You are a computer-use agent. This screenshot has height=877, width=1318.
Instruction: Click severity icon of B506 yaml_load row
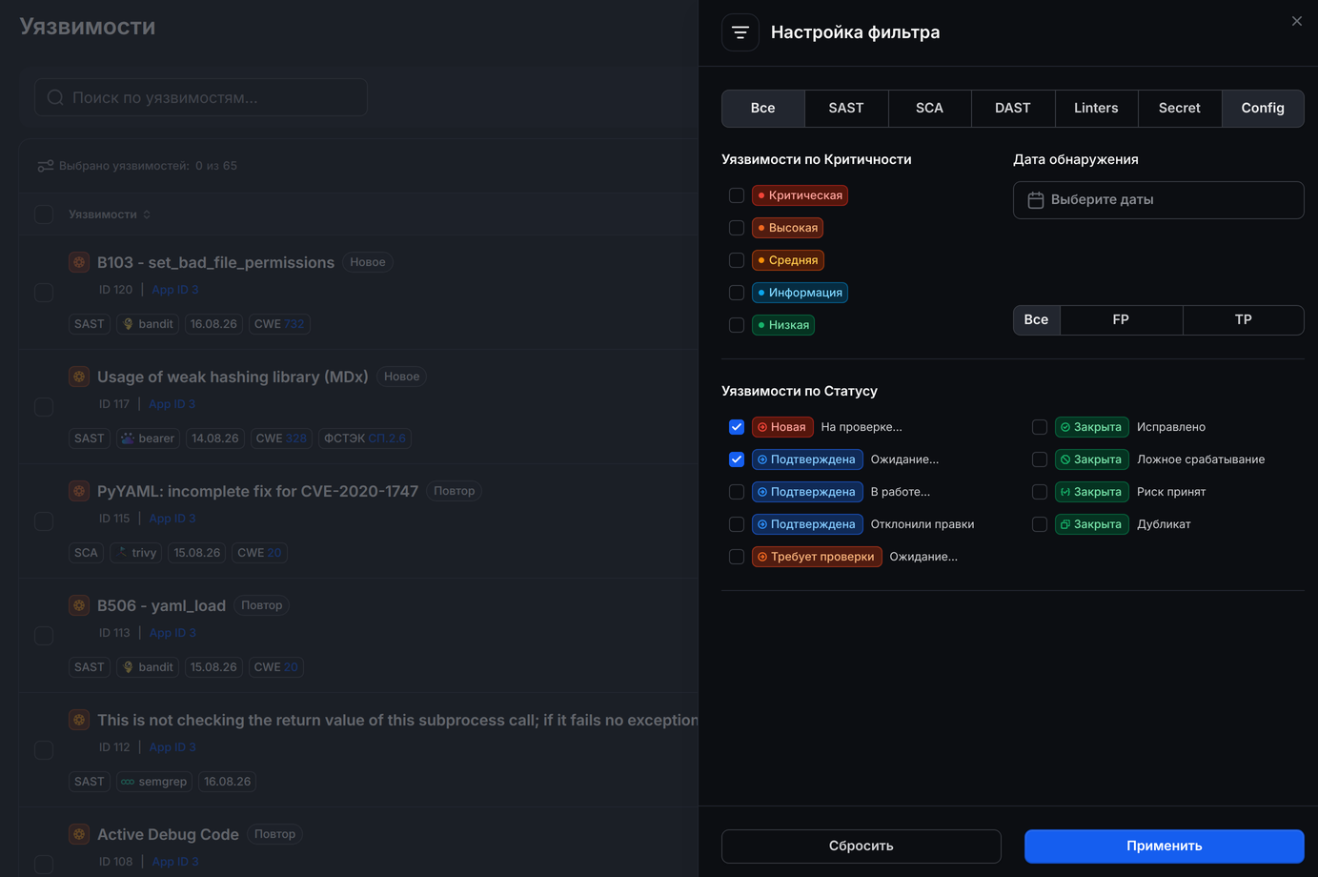point(79,605)
